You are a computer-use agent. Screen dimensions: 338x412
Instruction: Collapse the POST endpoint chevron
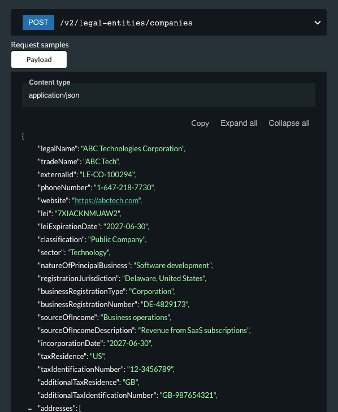318,23
